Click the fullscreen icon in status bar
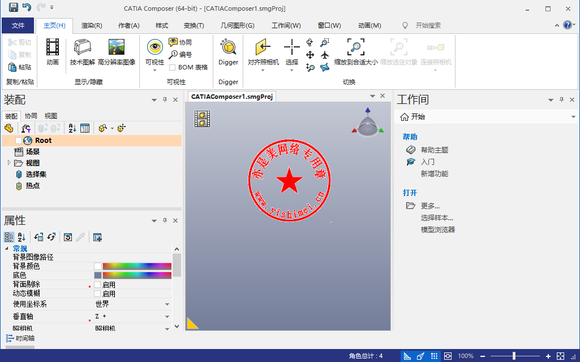580x362 pixels. [x=560, y=356]
